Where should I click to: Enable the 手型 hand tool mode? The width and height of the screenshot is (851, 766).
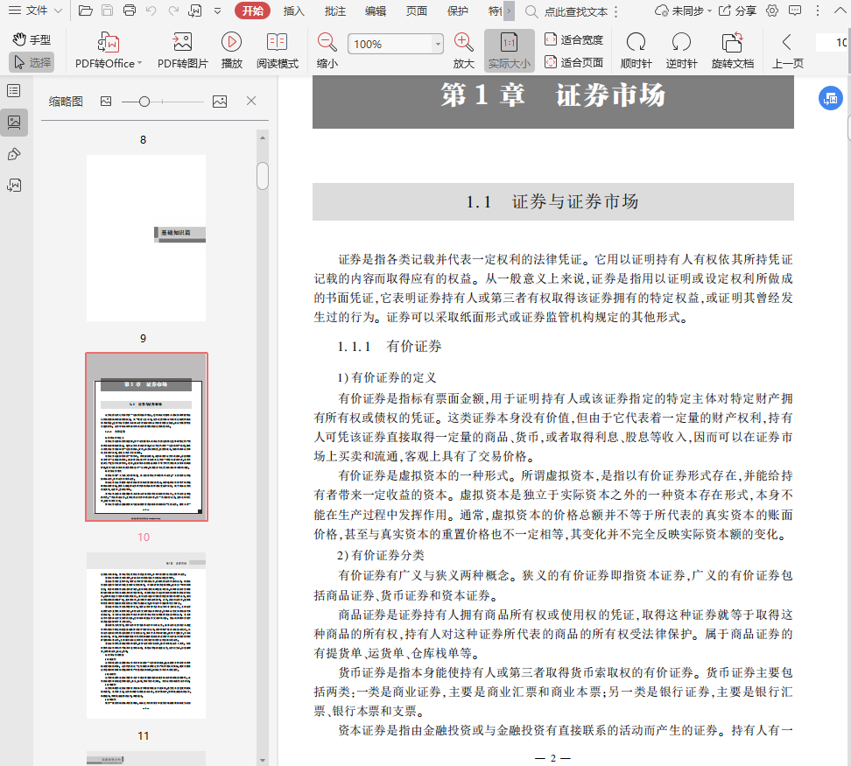coord(32,40)
